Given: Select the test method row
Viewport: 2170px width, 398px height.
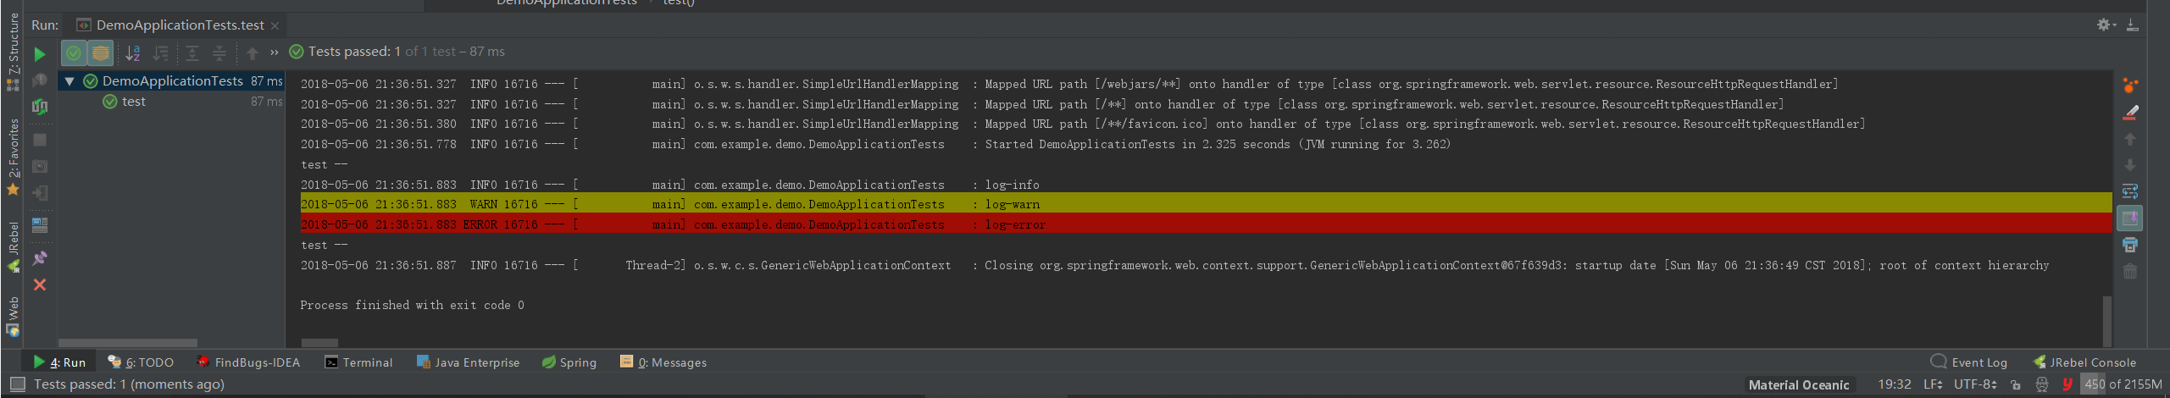Looking at the screenshot, I should coord(171,102).
